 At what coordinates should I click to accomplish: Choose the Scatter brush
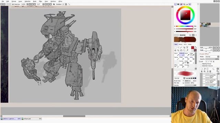pos(182,66)
